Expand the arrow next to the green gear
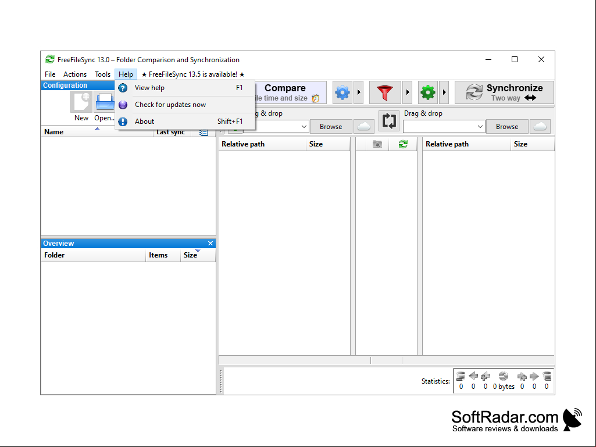This screenshot has height=447, width=596. coord(444,92)
